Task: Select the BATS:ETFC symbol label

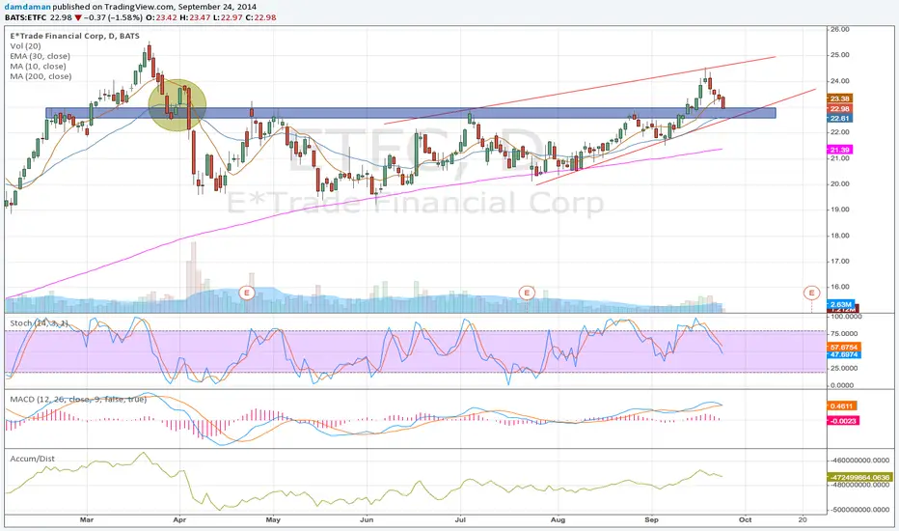Action: pyautogui.click(x=25, y=17)
